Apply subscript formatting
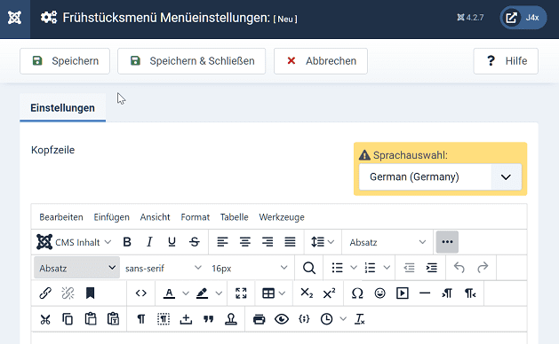The image size is (559, 344). [x=307, y=293]
